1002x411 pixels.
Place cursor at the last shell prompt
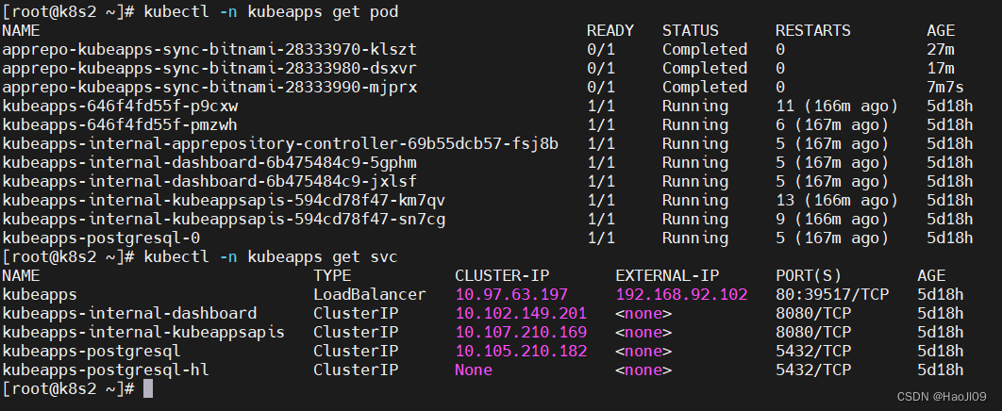(x=147, y=388)
